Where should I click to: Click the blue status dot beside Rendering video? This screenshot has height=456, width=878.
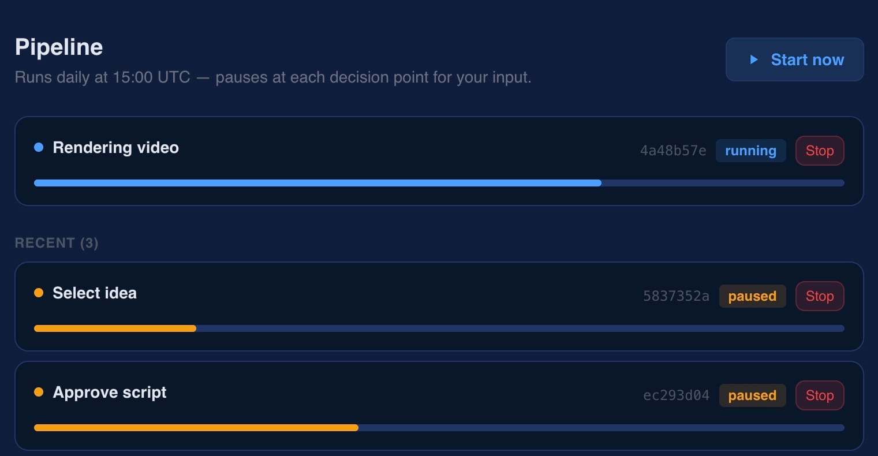[39, 147]
